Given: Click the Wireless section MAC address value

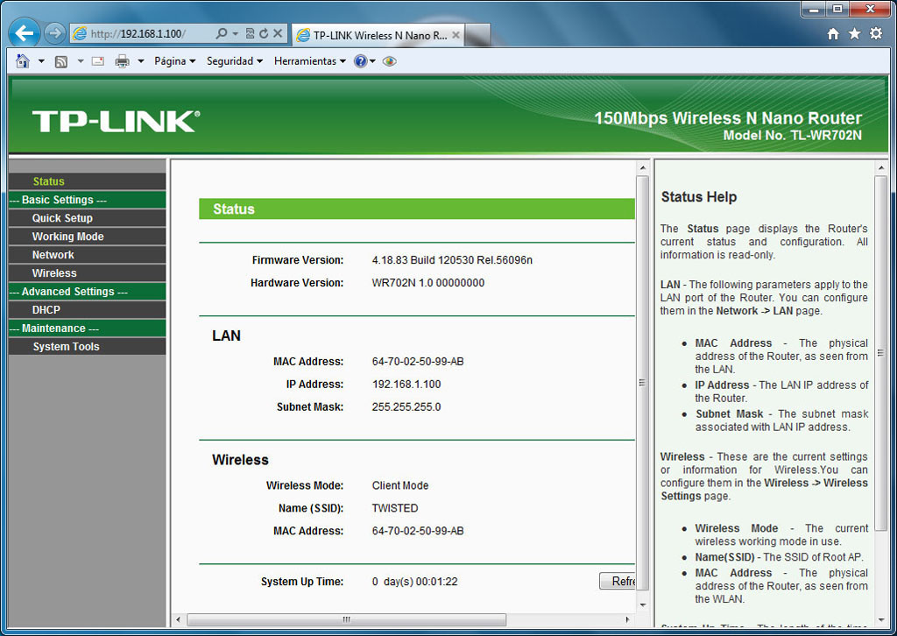Looking at the screenshot, I should click(x=418, y=532).
